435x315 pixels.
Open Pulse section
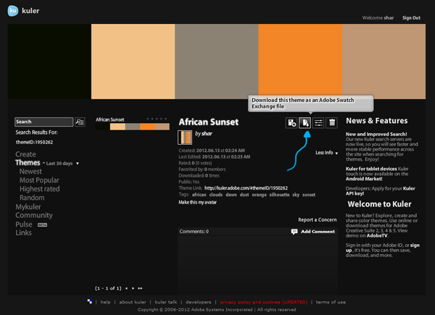click(24, 224)
